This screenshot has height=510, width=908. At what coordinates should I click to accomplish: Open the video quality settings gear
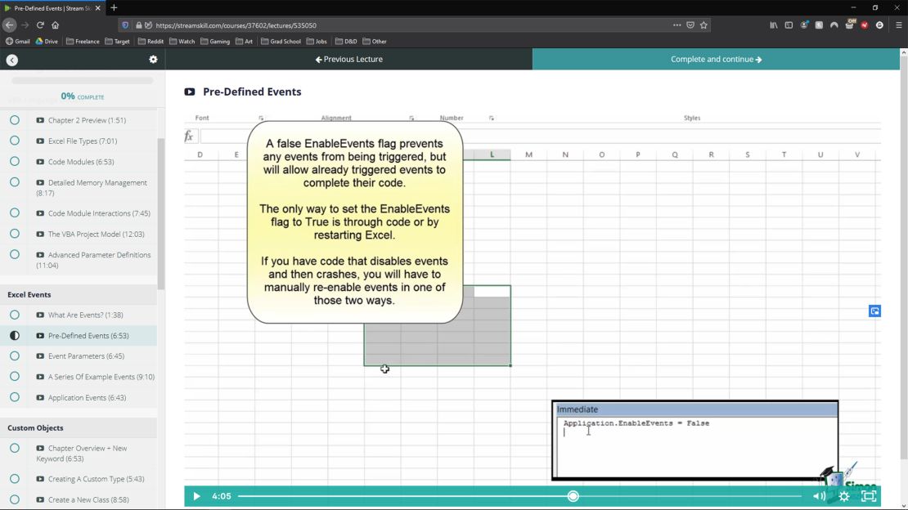click(x=843, y=496)
